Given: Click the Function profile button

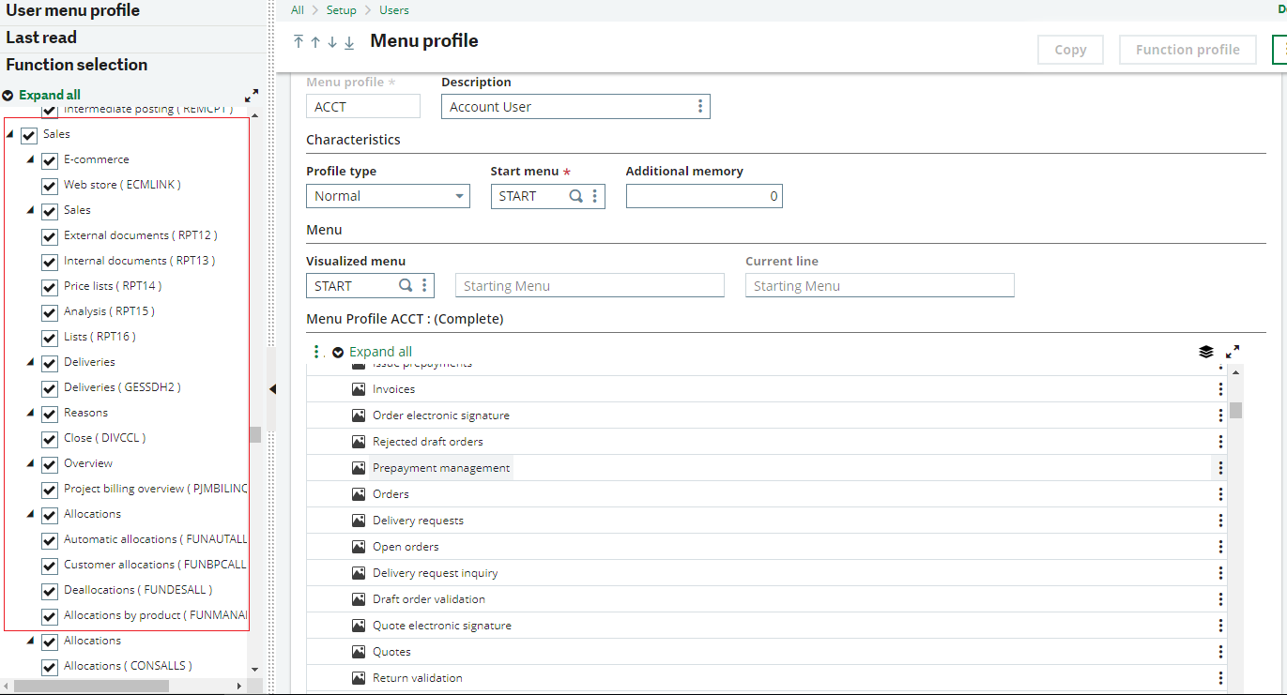Looking at the screenshot, I should tap(1187, 49).
